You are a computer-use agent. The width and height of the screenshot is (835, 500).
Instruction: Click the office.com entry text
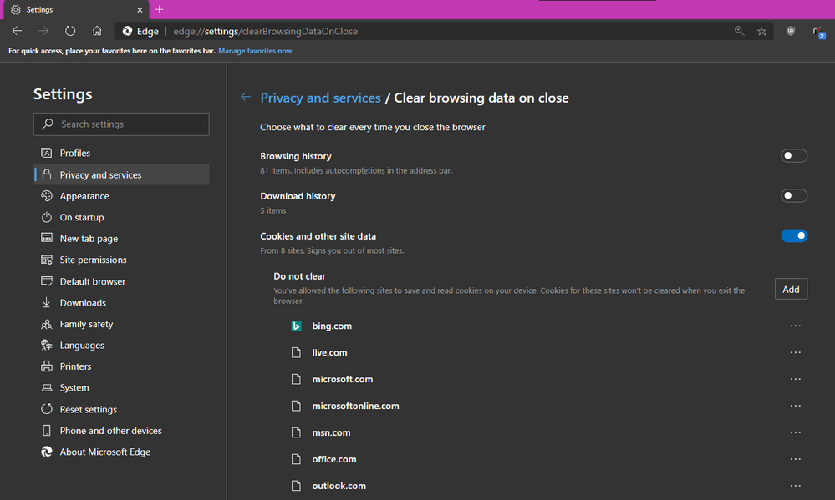coord(334,459)
